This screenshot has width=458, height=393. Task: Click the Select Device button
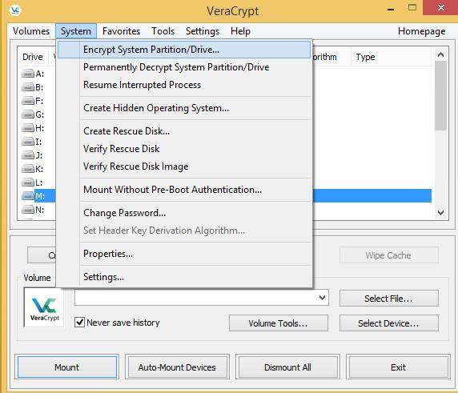click(389, 323)
